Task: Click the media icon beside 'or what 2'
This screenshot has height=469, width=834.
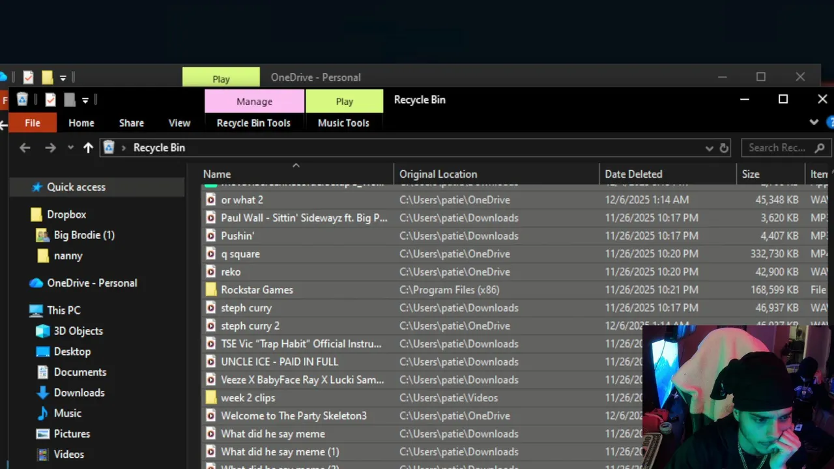Action: coord(210,200)
